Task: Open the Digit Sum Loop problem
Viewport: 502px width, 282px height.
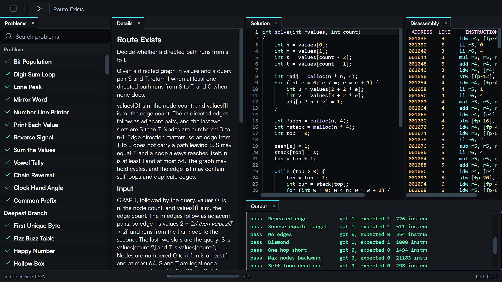Action: click(52, 74)
